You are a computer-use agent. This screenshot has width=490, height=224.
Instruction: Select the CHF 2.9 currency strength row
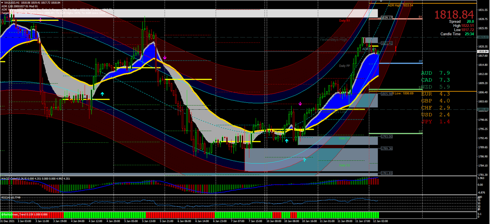435,107
